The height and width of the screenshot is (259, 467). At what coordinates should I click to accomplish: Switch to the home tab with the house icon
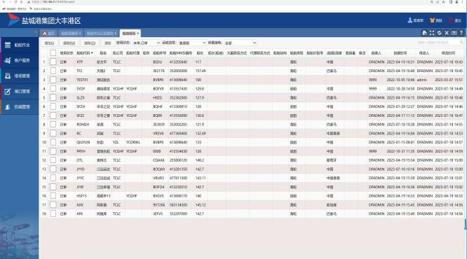pyautogui.click(x=48, y=34)
